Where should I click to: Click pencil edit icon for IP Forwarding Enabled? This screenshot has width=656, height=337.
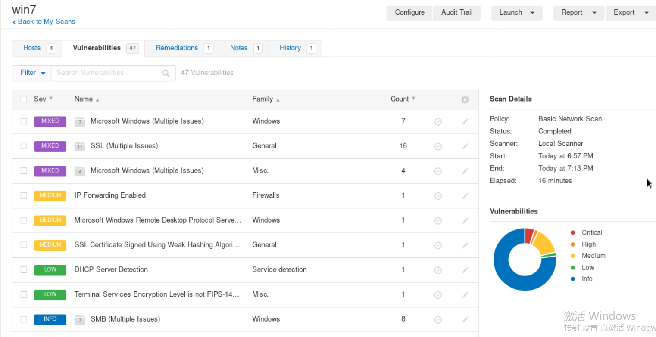point(465,196)
